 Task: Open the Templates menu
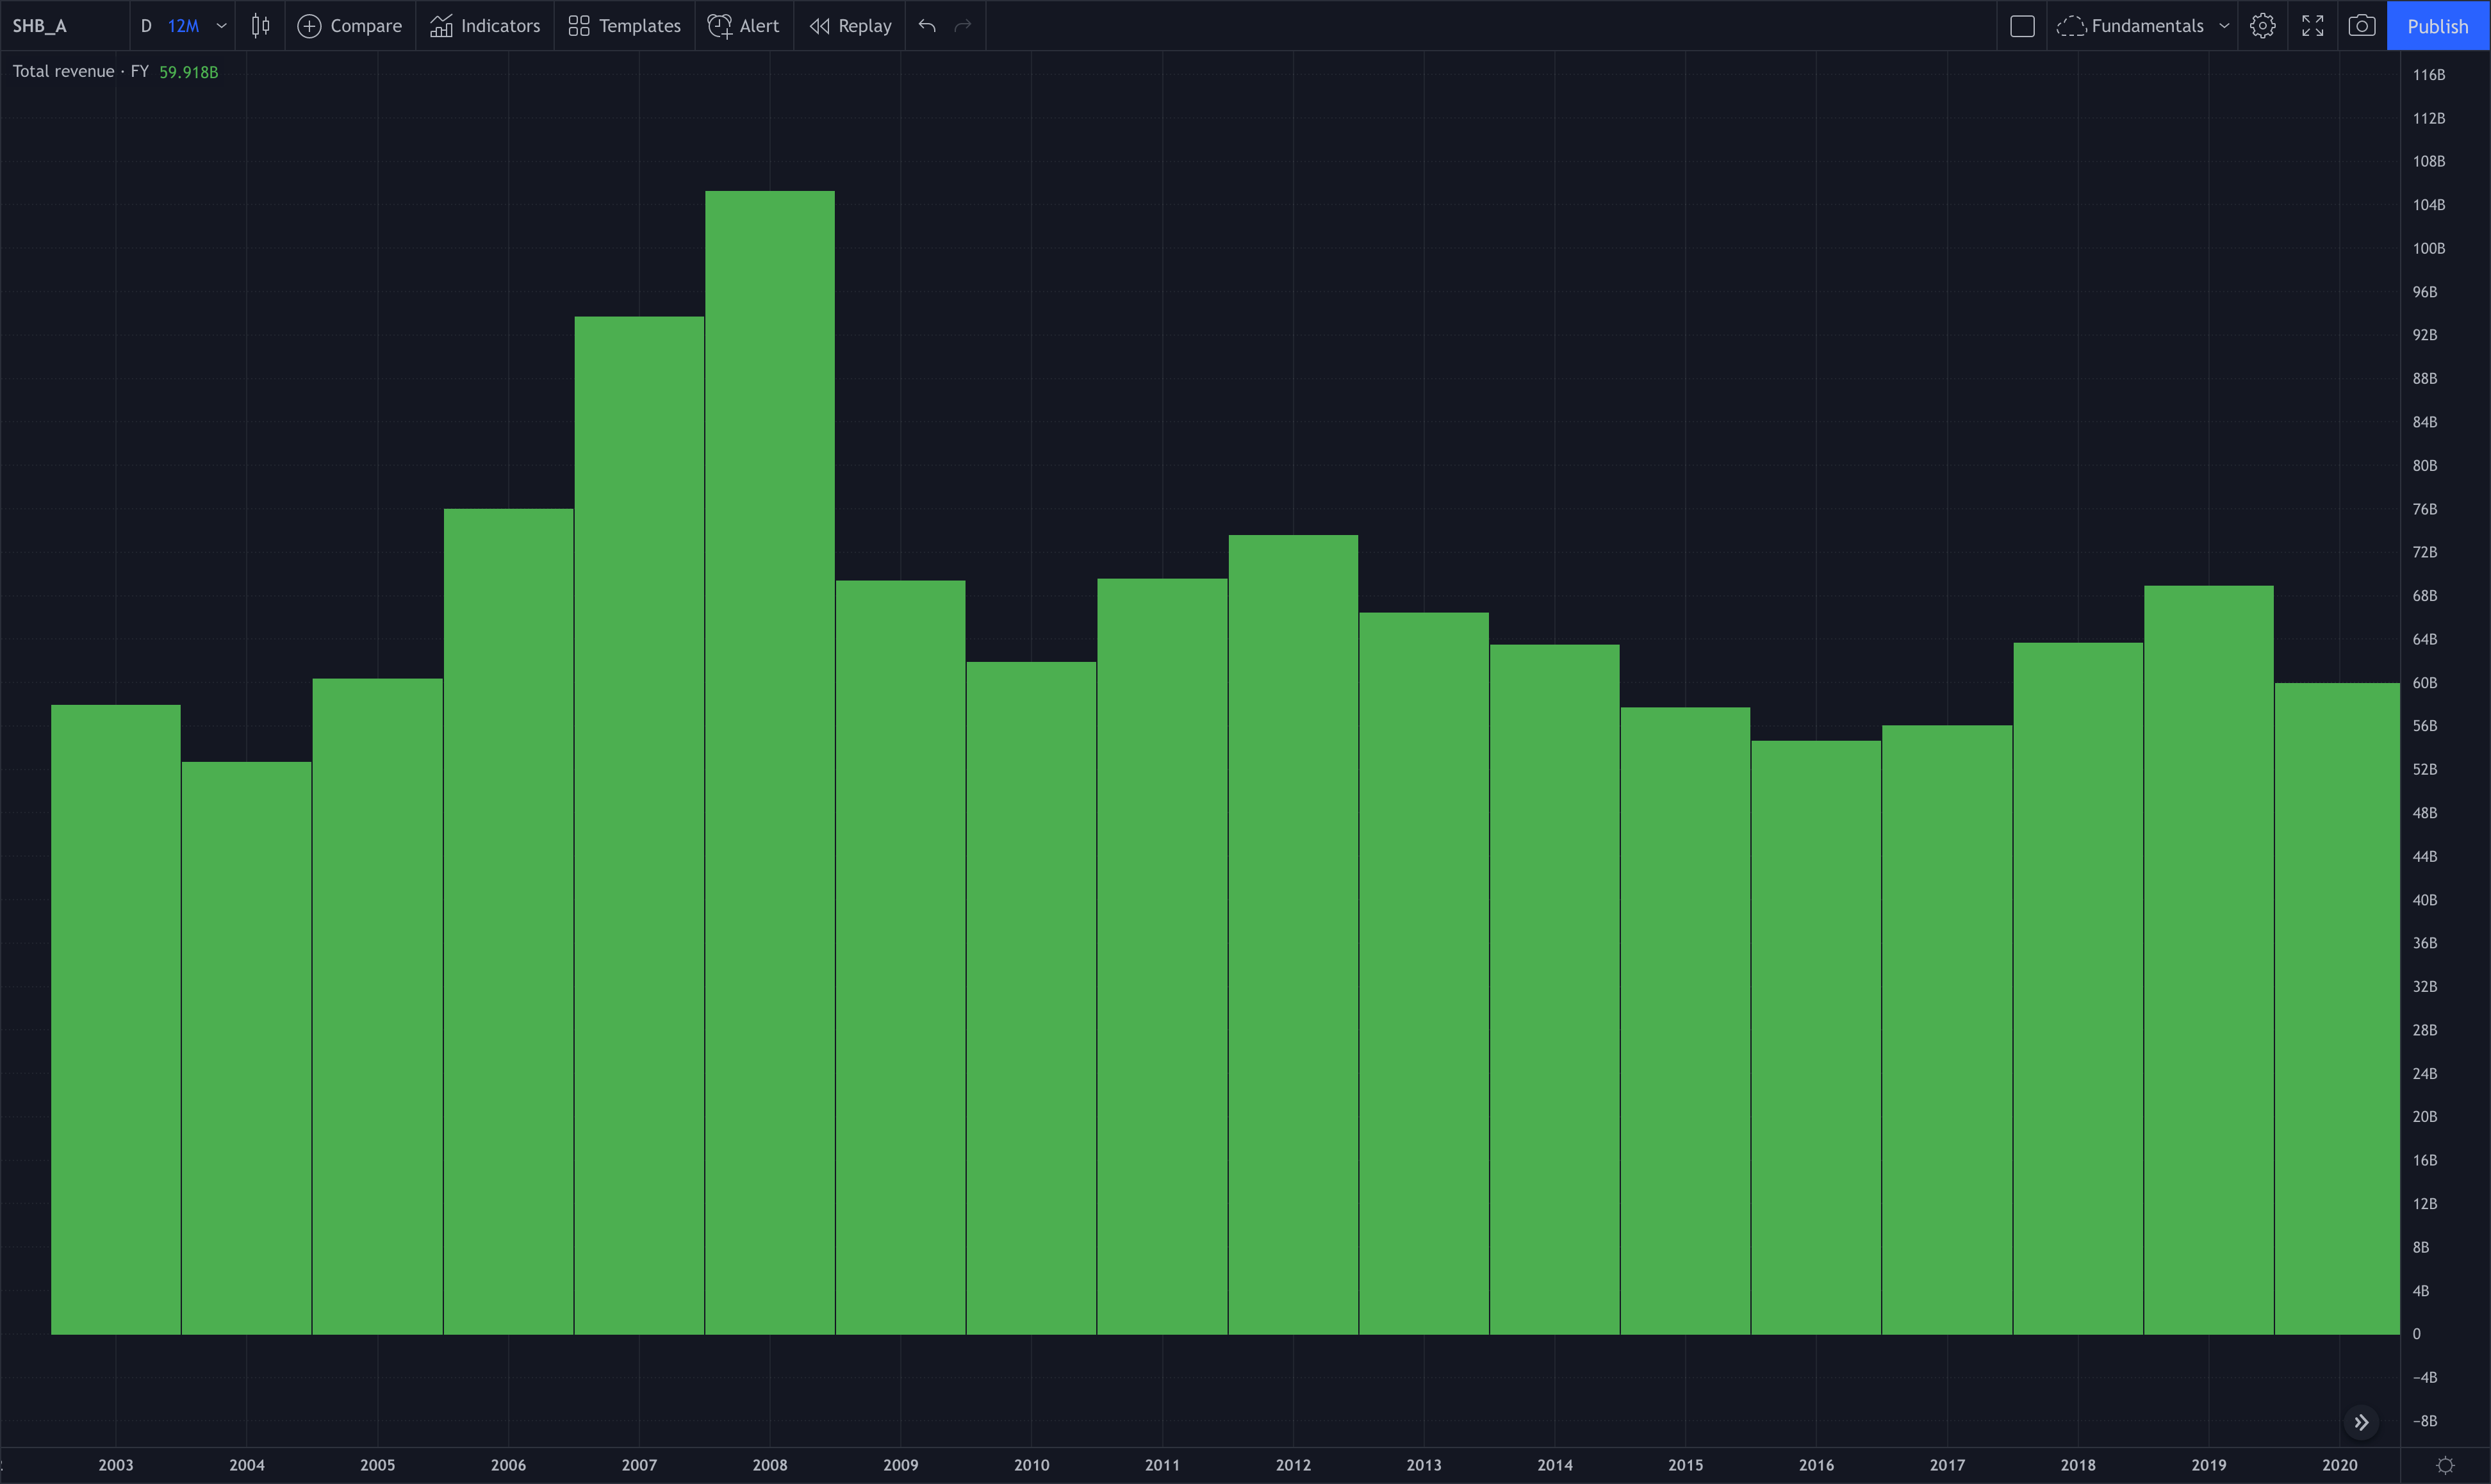click(625, 26)
